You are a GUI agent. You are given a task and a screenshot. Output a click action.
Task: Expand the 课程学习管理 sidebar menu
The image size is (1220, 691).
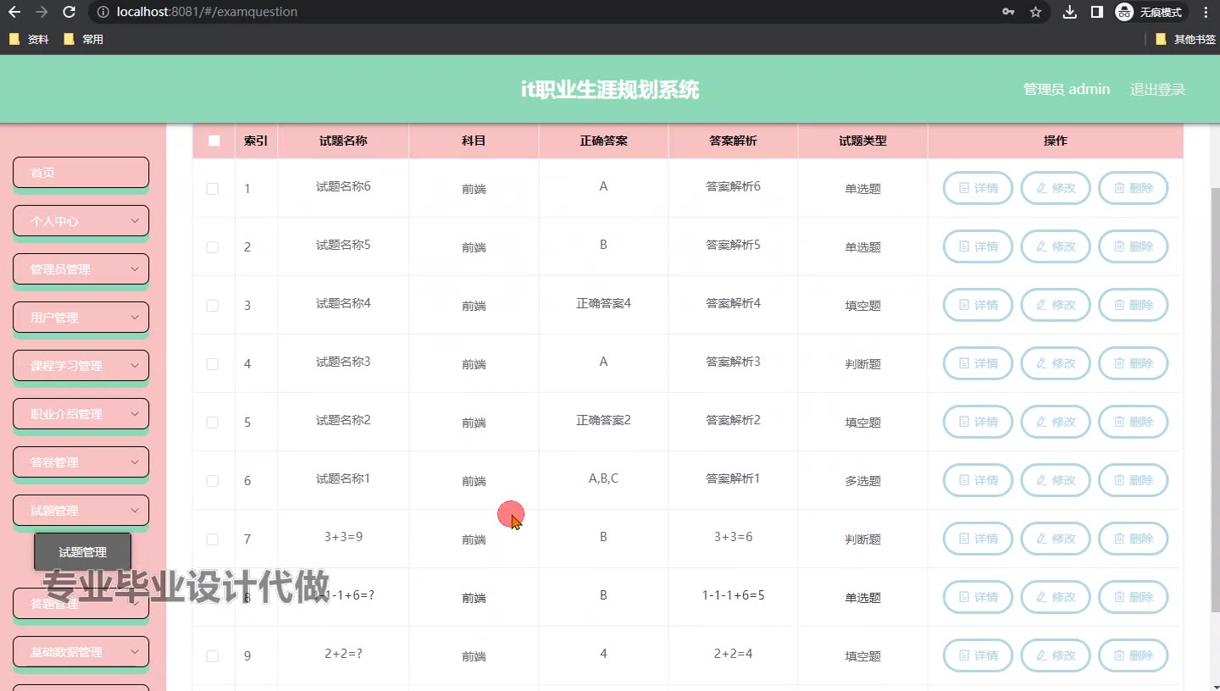(81, 366)
